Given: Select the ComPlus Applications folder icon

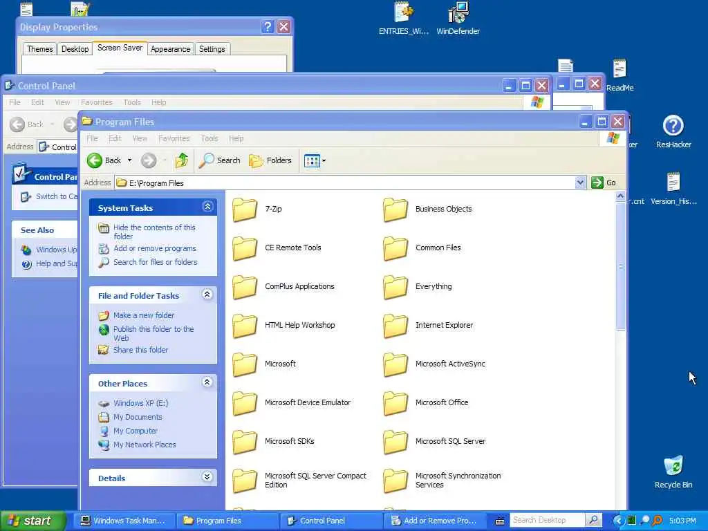Looking at the screenshot, I should (x=245, y=287).
